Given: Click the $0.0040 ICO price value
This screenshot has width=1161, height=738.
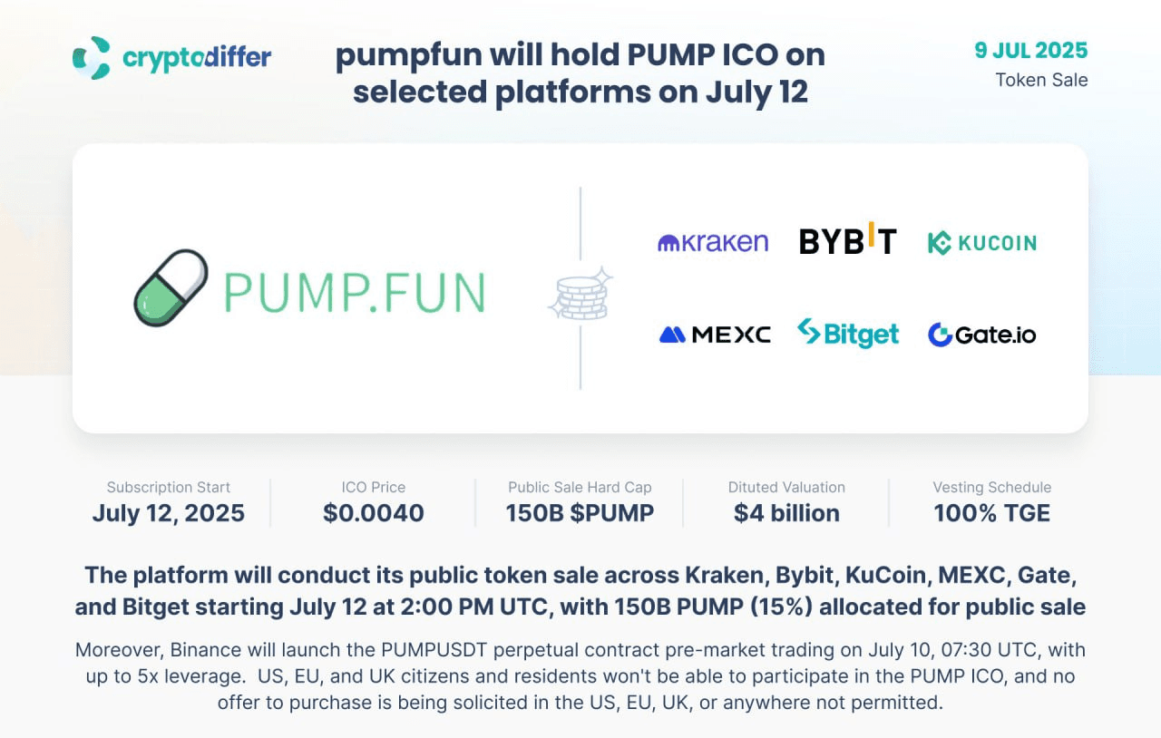Looking at the screenshot, I should point(374,513).
